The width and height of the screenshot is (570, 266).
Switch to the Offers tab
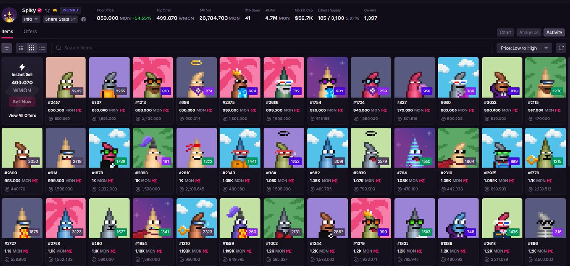[x=30, y=32]
